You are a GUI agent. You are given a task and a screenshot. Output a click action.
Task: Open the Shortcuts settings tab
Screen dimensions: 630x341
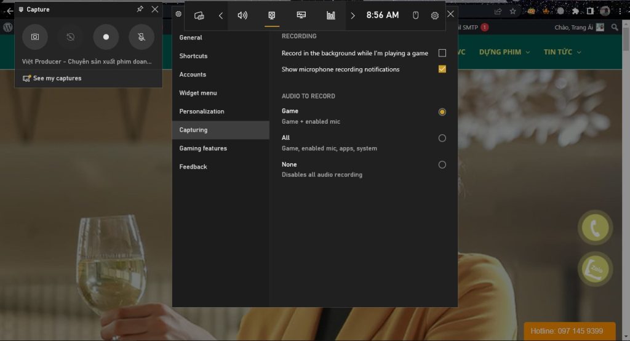click(x=193, y=56)
